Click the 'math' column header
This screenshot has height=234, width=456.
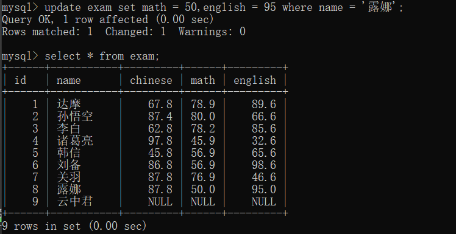pos(202,80)
